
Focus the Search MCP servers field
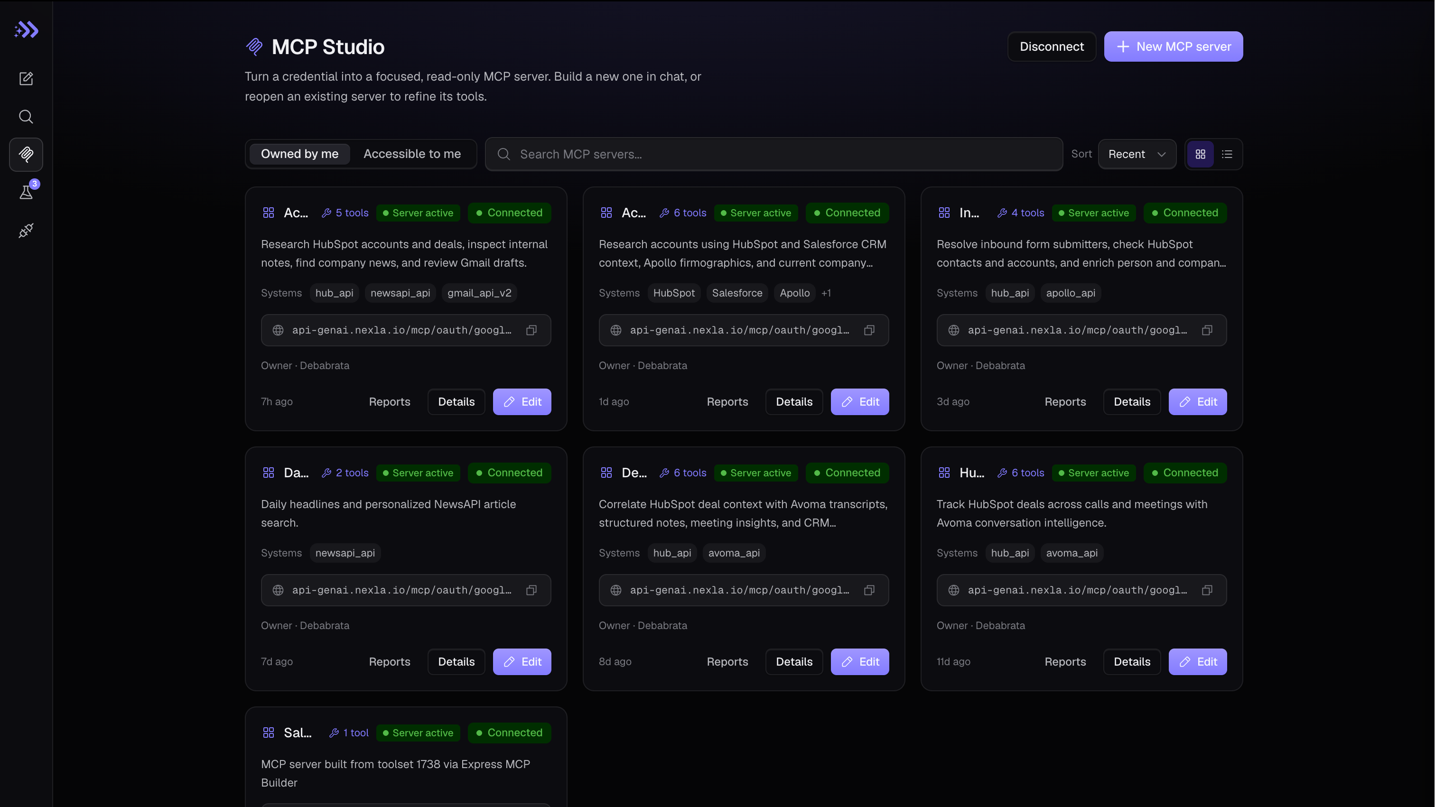pos(774,154)
